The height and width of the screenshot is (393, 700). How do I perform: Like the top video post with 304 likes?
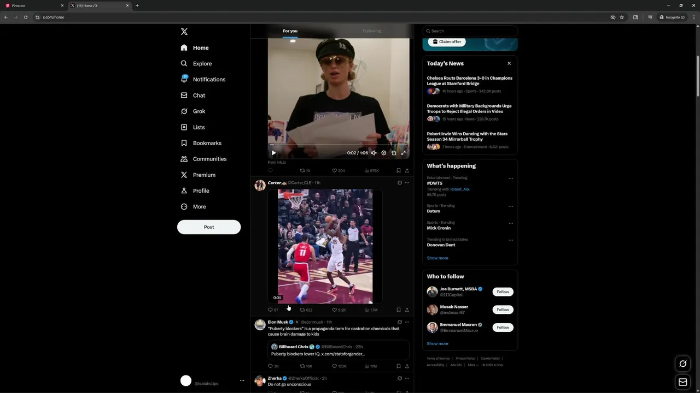(339, 170)
